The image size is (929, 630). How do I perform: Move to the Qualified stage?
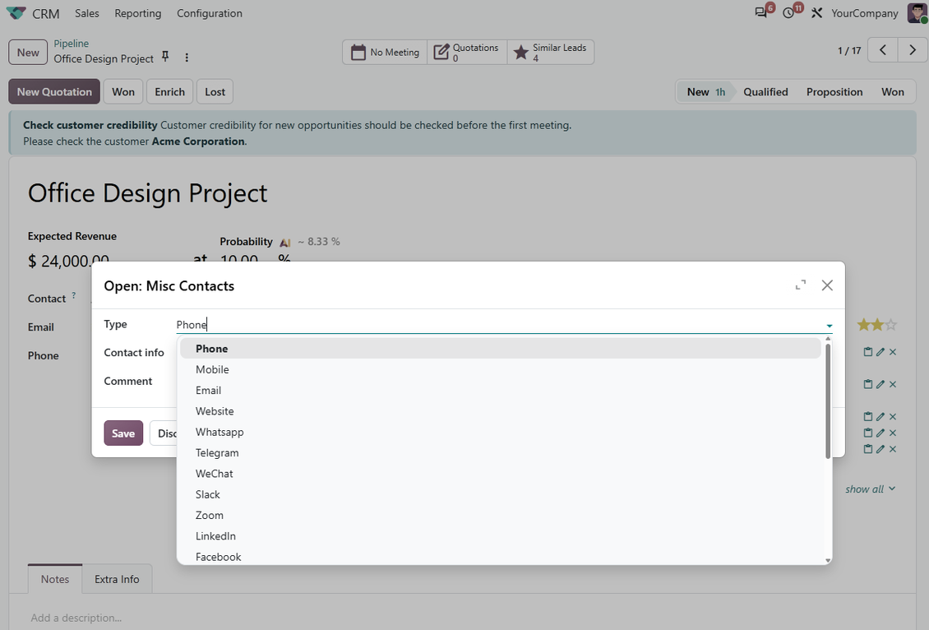(x=765, y=92)
